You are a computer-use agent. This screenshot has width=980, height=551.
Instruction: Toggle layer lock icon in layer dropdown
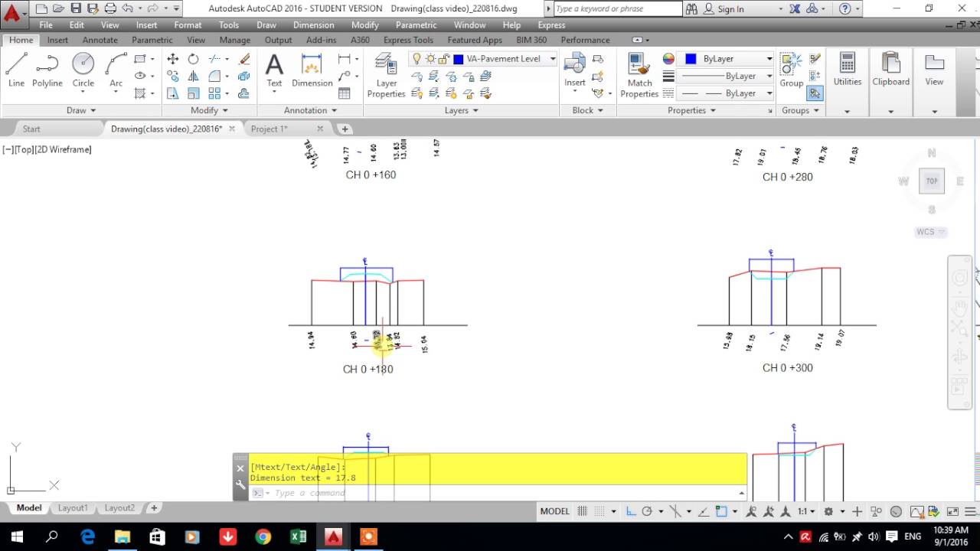pos(443,59)
